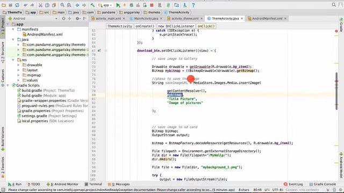Image resolution: width=344 pixels, height=193 pixels.
Task: Open Project panel settings gear
Action: click(x=77, y=19)
